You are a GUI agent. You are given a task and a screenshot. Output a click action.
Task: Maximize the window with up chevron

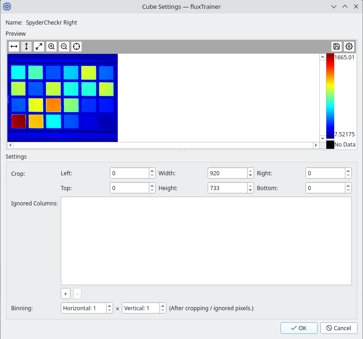pyautogui.click(x=345, y=6)
